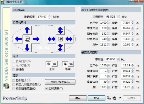Viewport: 144px width, 104px height.
Task: Move screen position up with the up arrow
Action: (x=27, y=30)
